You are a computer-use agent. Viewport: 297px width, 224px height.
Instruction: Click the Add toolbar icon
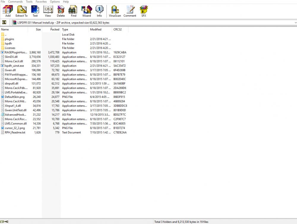[x=8, y=11]
